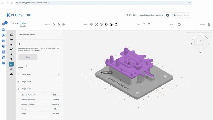
Task: Redo the state change
Action: click(149, 24)
